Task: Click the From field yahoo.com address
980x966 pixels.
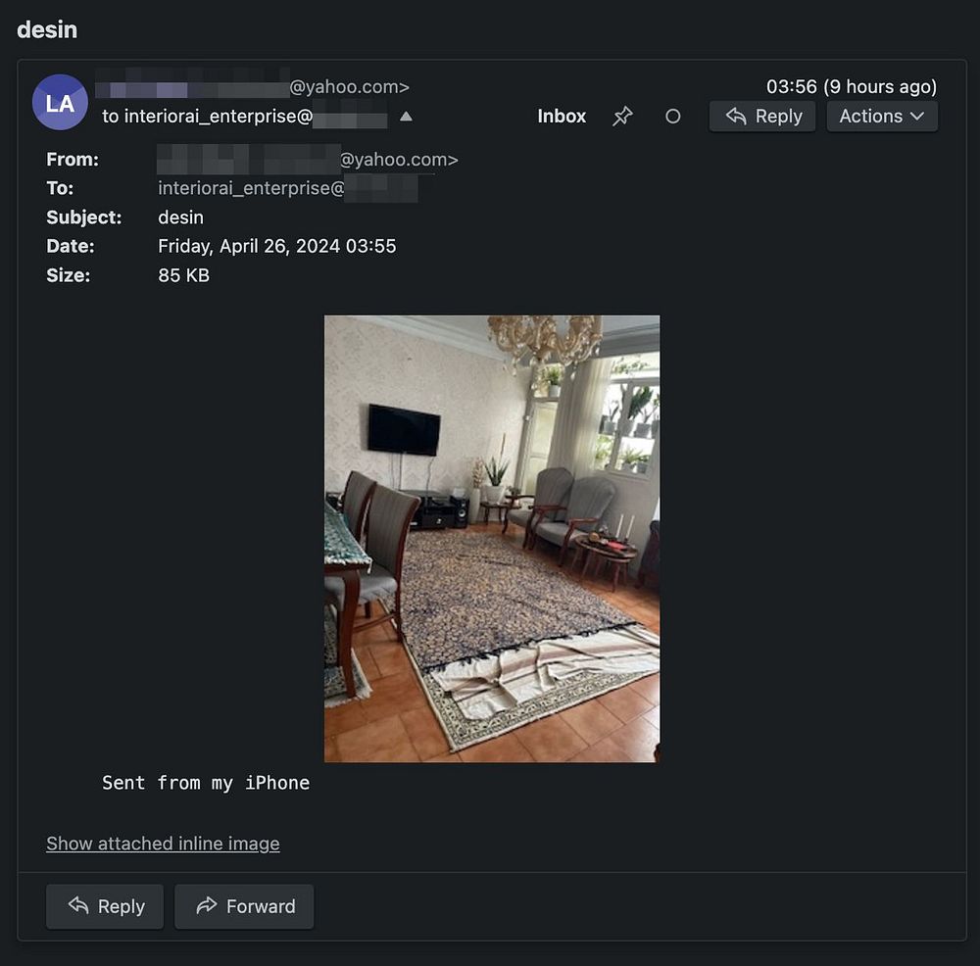Action: (308, 160)
